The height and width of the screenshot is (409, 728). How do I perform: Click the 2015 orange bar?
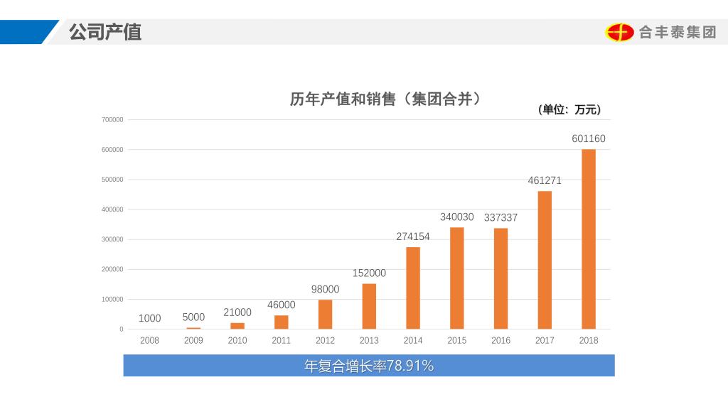457,278
